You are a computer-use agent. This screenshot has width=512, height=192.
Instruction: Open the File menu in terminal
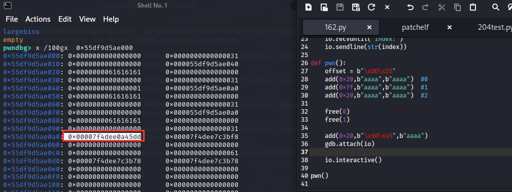pos(12,19)
